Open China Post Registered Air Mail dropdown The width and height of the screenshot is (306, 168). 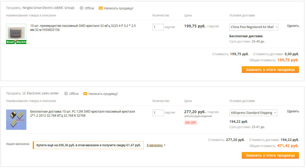pos(254,27)
